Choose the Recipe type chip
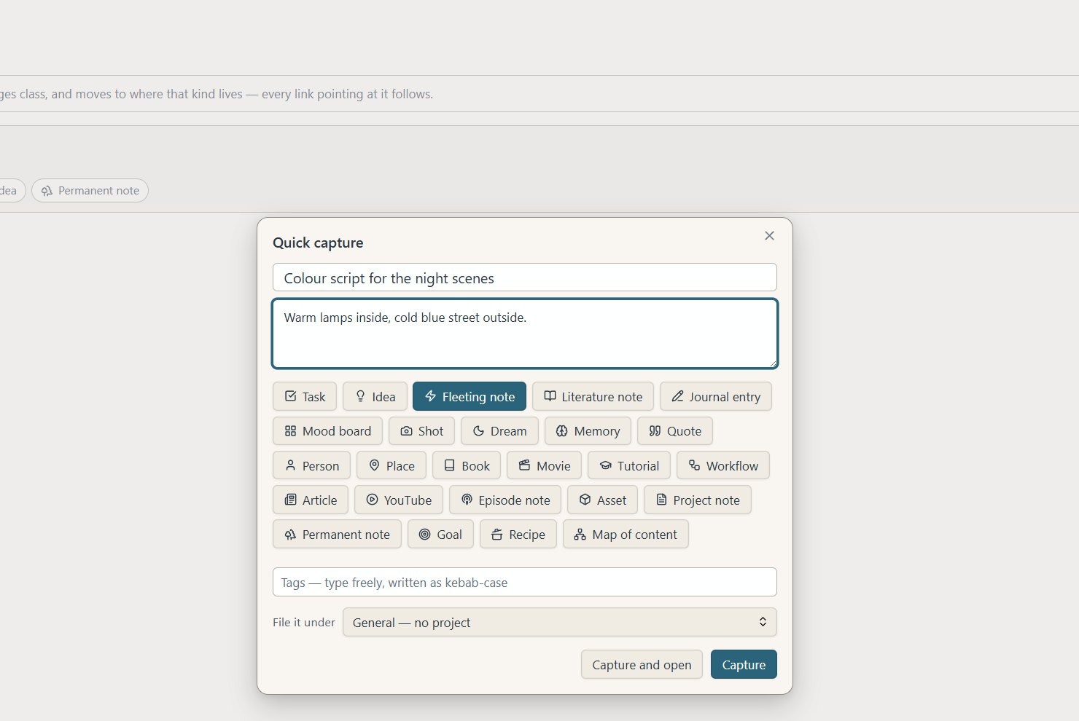This screenshot has height=721, width=1079. coord(518,534)
